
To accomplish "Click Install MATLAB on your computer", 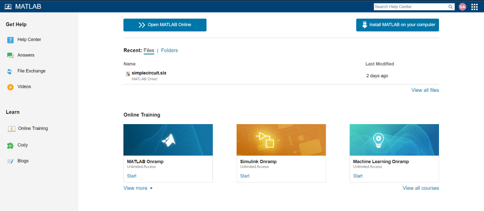I will tap(397, 25).
